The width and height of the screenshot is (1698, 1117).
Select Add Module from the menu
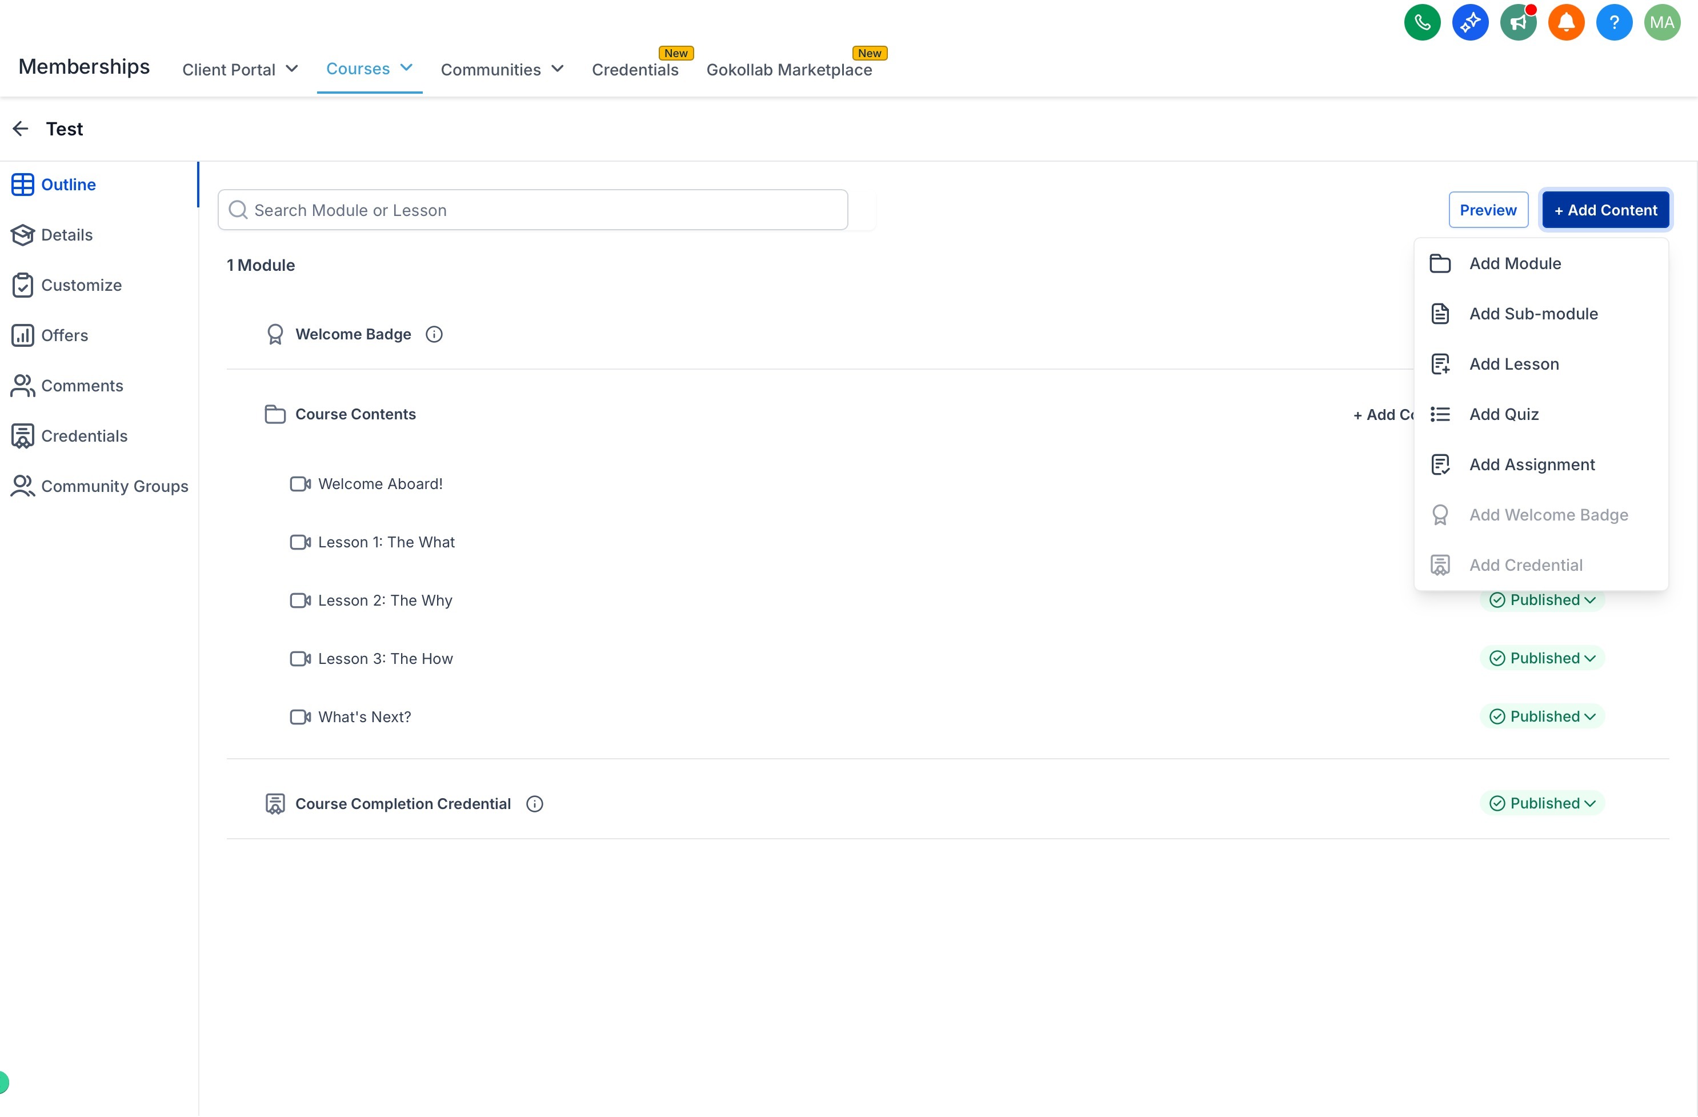(x=1541, y=264)
